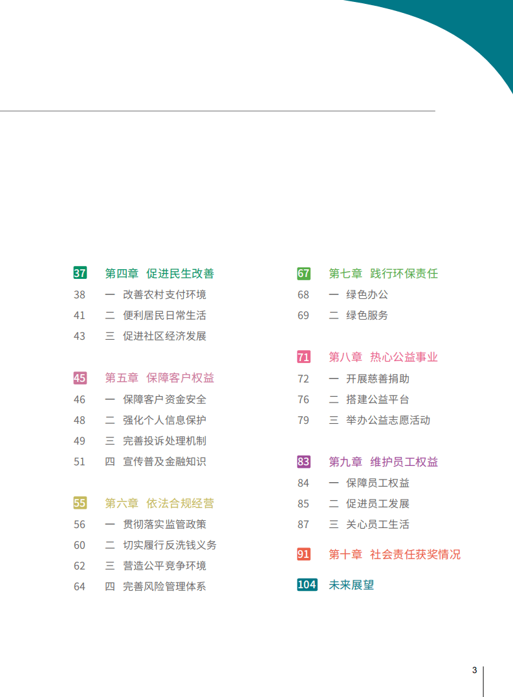Go to entry 二 搭建公益平台
Image resolution: width=513 pixels, height=697 pixels.
[369, 399]
